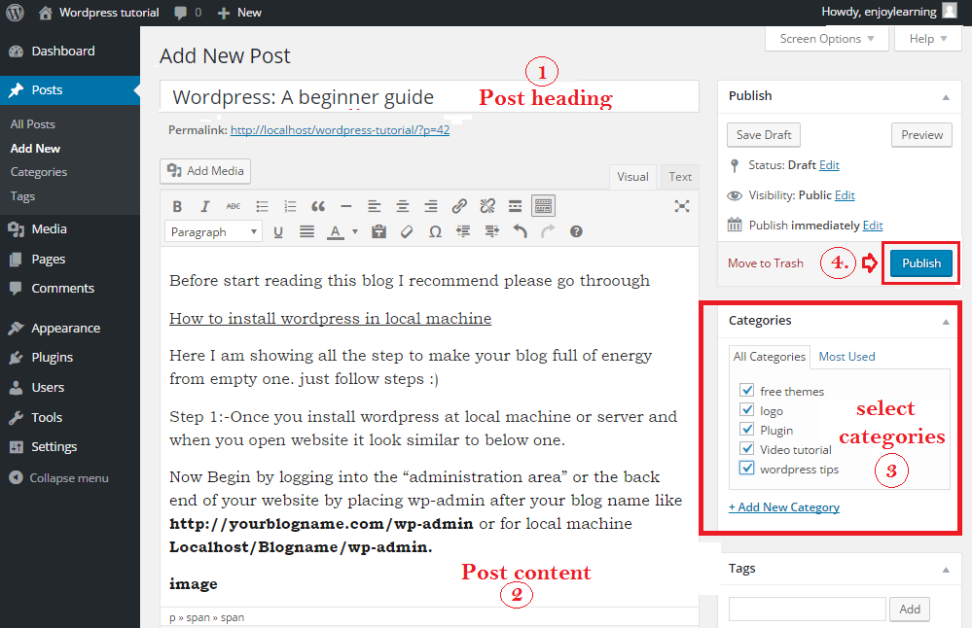Insert horizontal line
This screenshot has height=628, width=972.
coord(346,206)
